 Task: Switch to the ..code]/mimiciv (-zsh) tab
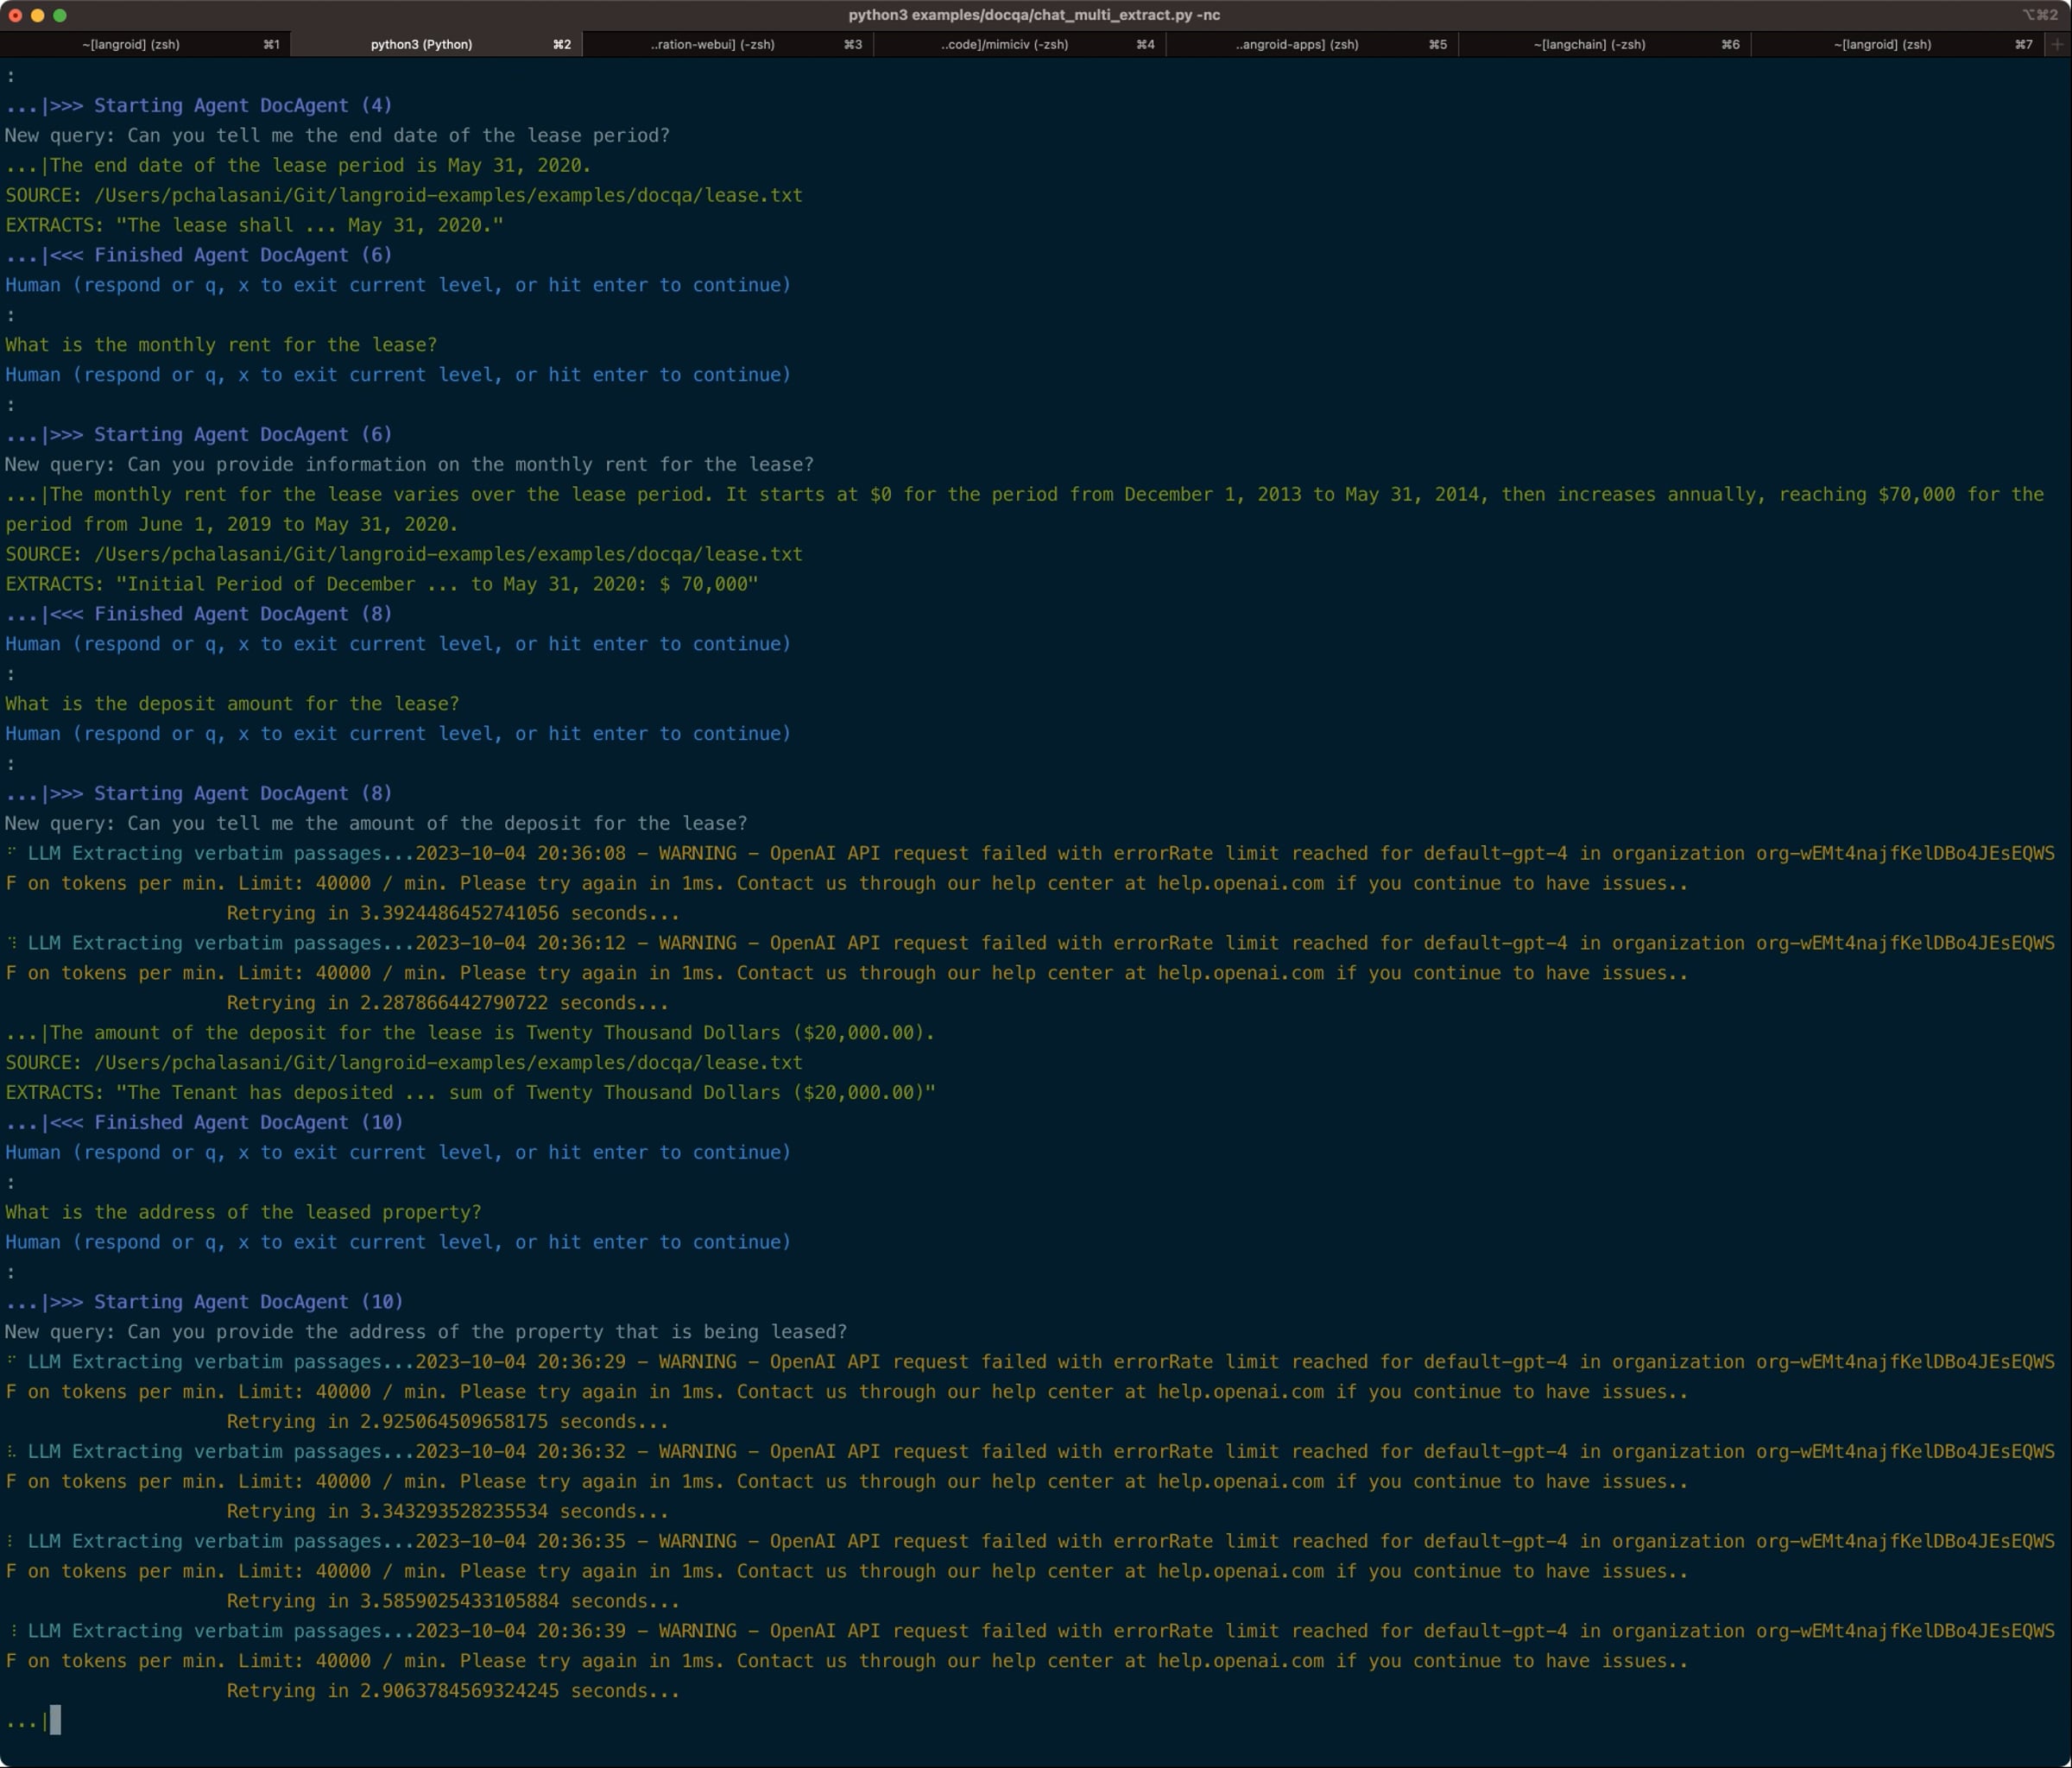1020,44
